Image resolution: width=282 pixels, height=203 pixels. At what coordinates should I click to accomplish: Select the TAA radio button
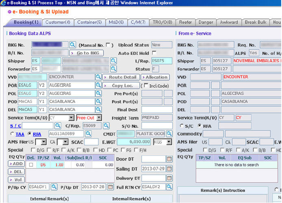(12, 134)
